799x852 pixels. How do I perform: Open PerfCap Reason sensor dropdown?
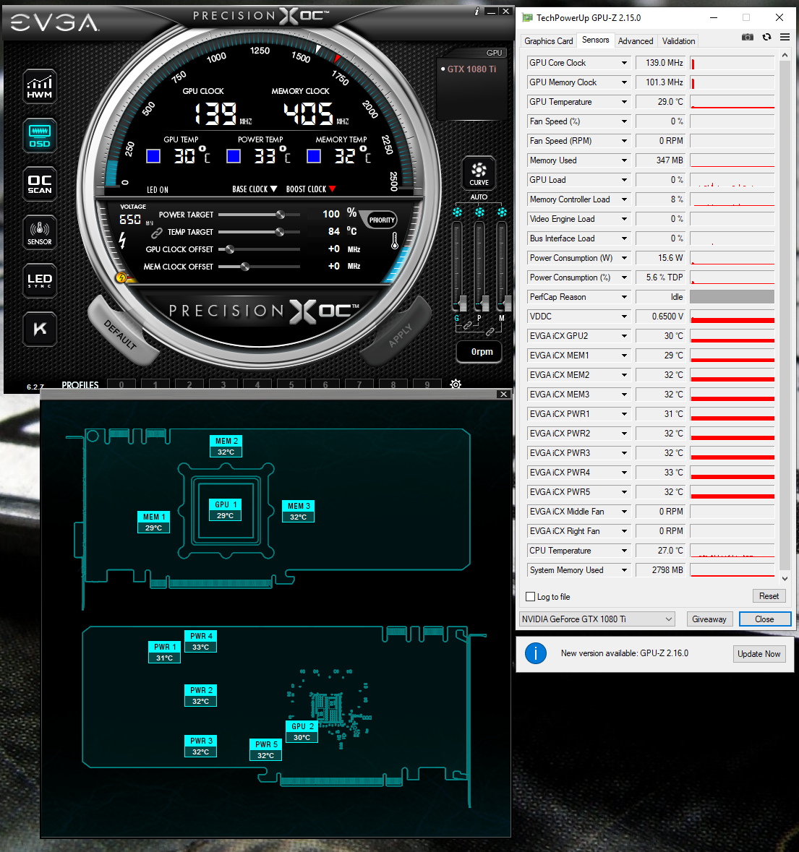[624, 297]
